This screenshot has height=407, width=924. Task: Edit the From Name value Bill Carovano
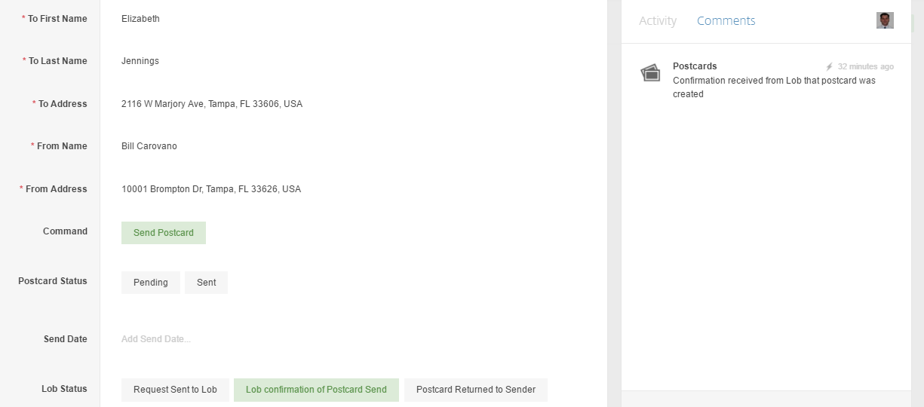click(x=149, y=146)
